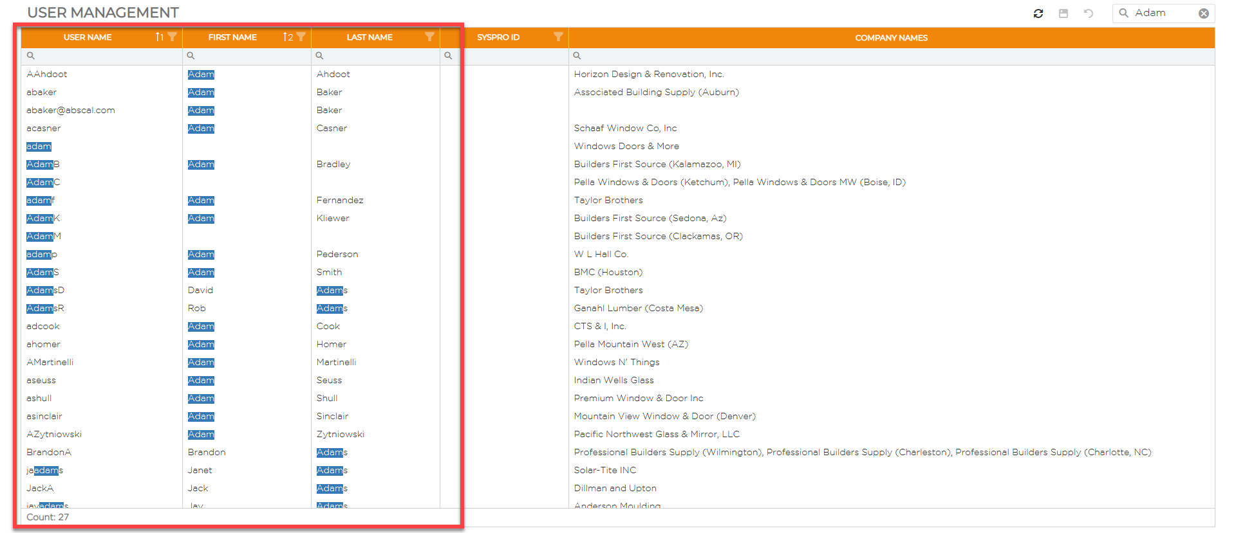This screenshot has height=533, width=1236.
Task: Open the User Name column filter icon
Action: 172,37
